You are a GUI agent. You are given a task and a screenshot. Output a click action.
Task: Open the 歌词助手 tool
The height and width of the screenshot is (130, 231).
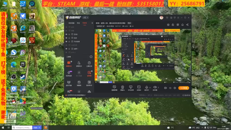89,83
